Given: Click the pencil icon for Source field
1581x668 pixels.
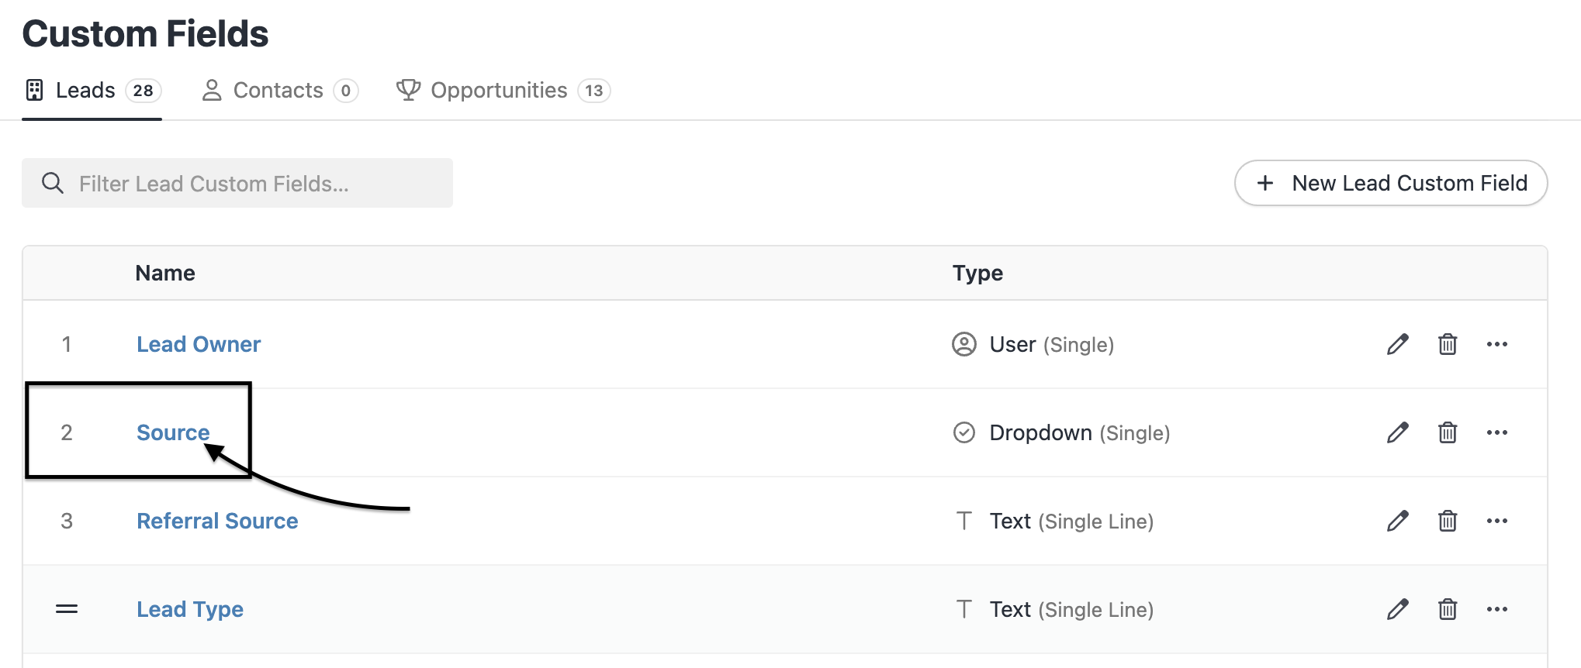Looking at the screenshot, I should point(1397,432).
